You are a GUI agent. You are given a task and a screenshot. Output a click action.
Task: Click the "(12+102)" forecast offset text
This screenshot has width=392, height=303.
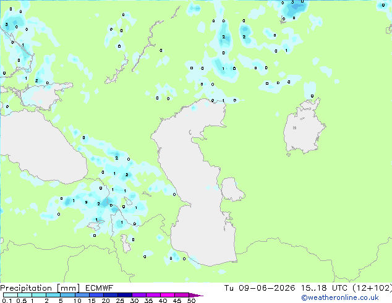point(372,288)
